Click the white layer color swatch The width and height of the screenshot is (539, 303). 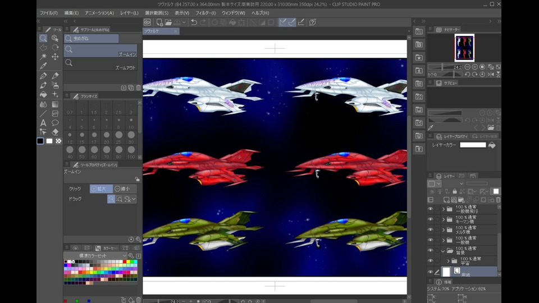click(x=473, y=145)
